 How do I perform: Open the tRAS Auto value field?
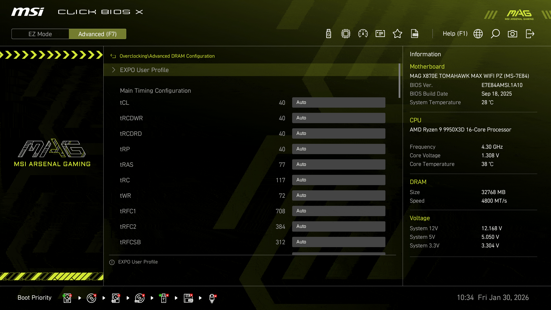[339, 164]
